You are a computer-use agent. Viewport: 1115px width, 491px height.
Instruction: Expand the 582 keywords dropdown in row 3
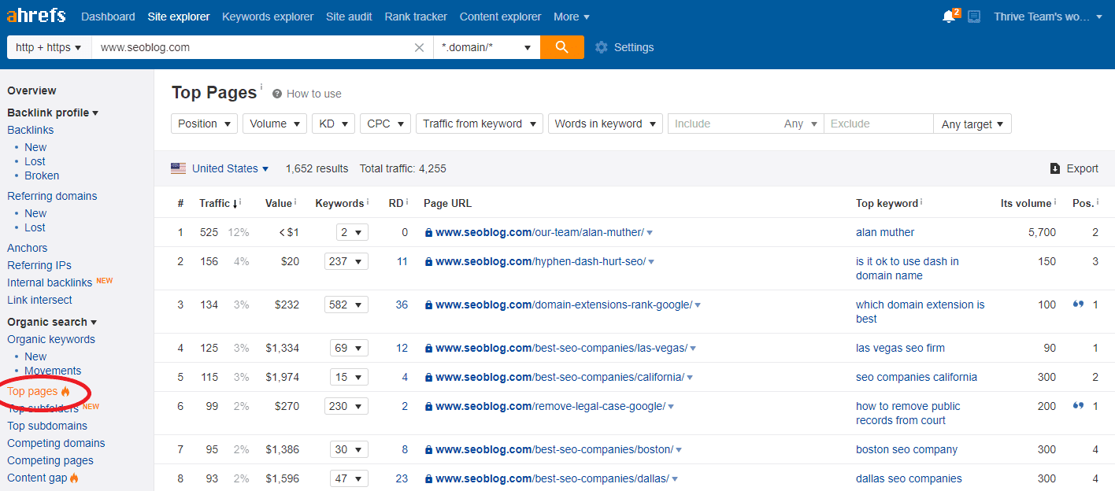click(346, 305)
